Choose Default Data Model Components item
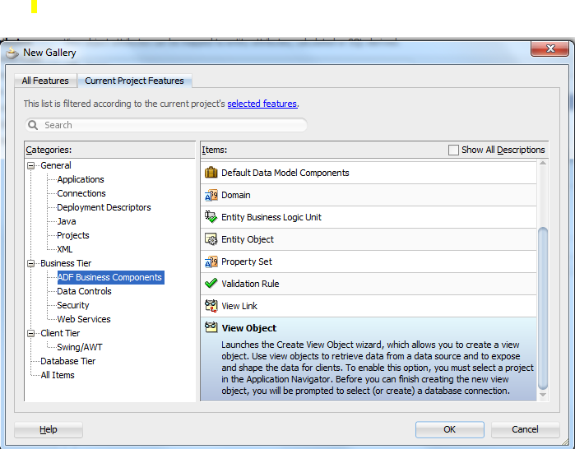This screenshot has height=449, width=575. tap(369, 173)
